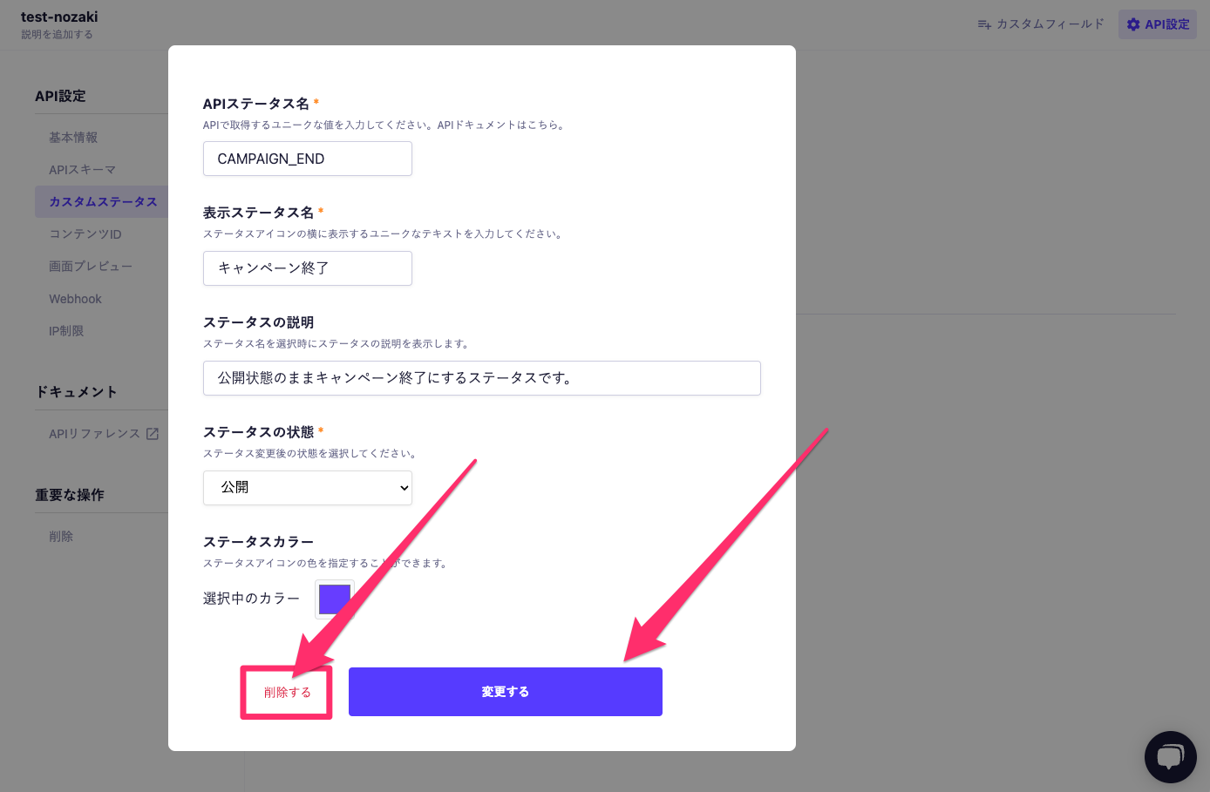Click the gear icon in API設定 button

tap(1133, 24)
